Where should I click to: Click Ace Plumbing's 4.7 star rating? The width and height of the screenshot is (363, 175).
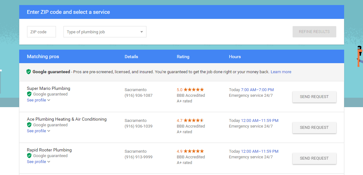(194, 120)
